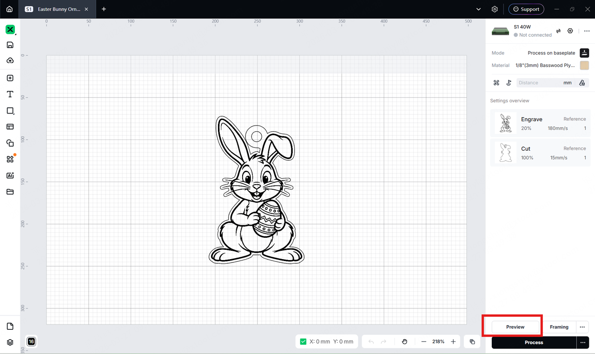The image size is (595, 354).
Task: Click the Not connected status text
Action: [x=535, y=35]
